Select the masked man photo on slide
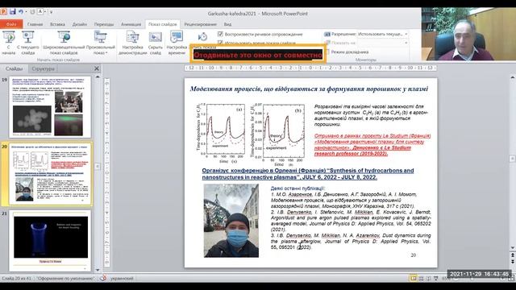Viewport: 516px width, 290px height. pos(231,221)
